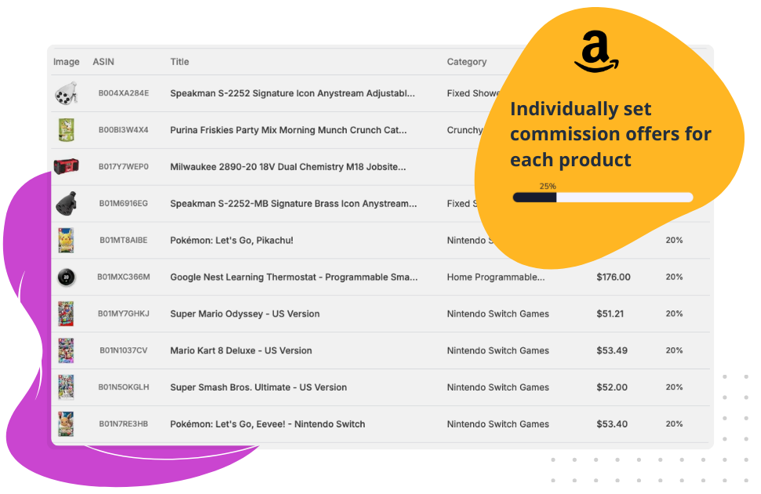Click the Super Mario Odyssey cover image
This screenshot has height=494, width=761.
[66, 314]
